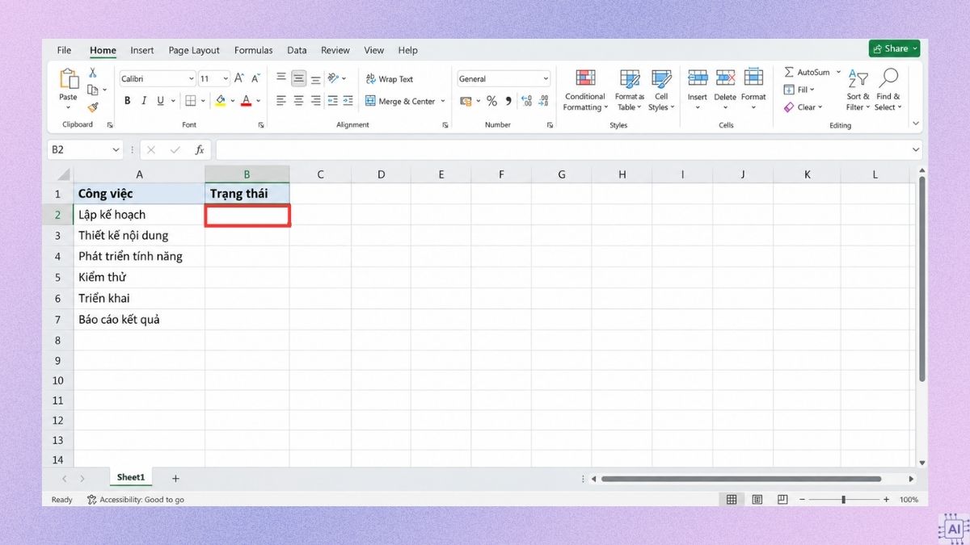Click Align Right icon

coord(315,101)
